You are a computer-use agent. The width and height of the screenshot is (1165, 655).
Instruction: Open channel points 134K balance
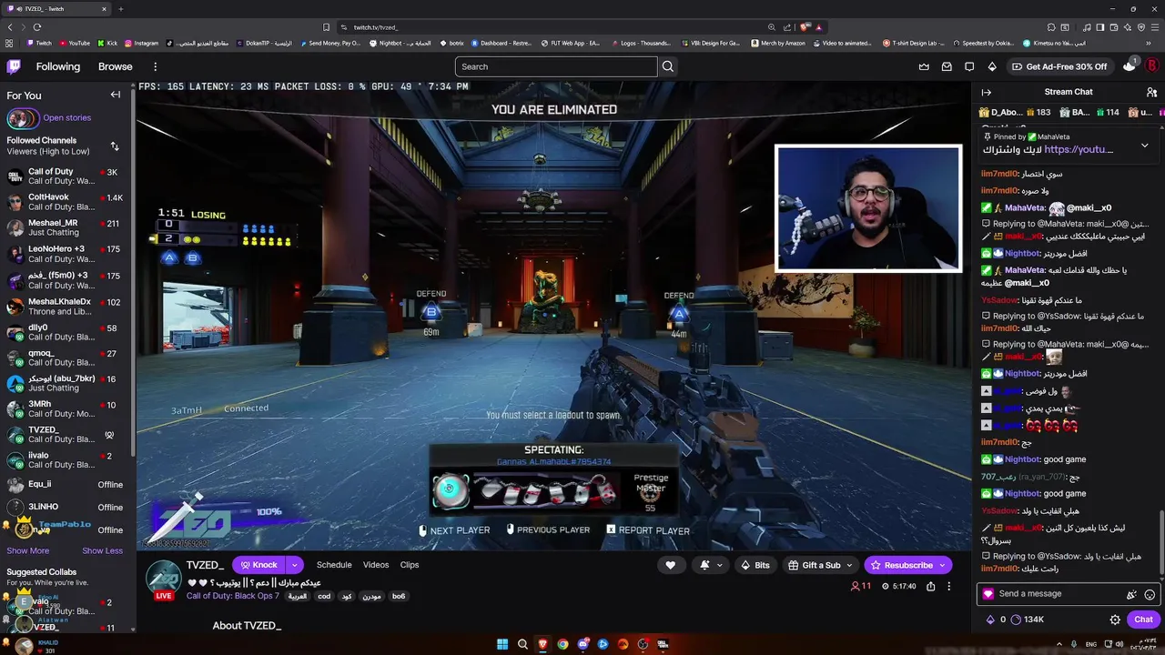tap(1028, 620)
